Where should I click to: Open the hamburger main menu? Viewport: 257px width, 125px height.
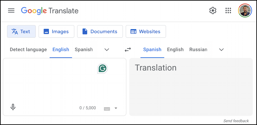(11, 10)
